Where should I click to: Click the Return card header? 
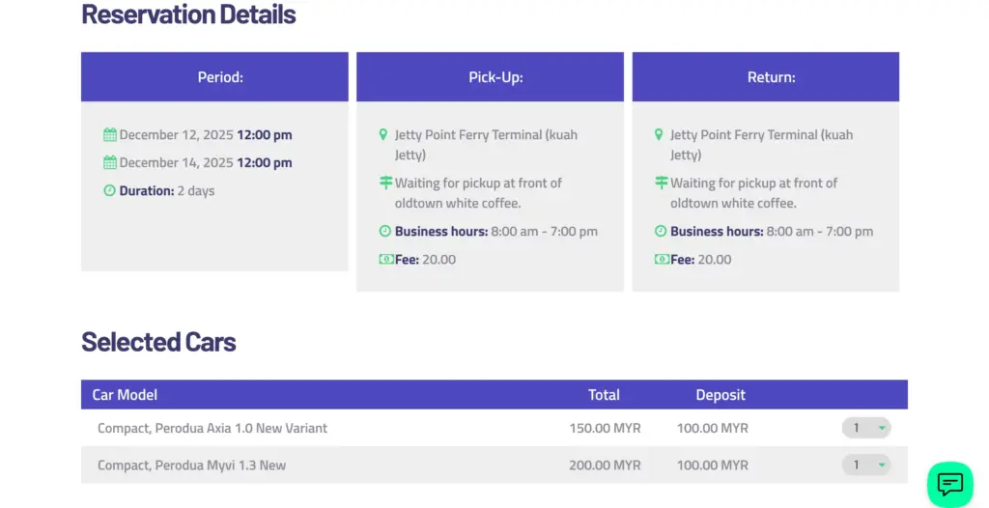(765, 77)
